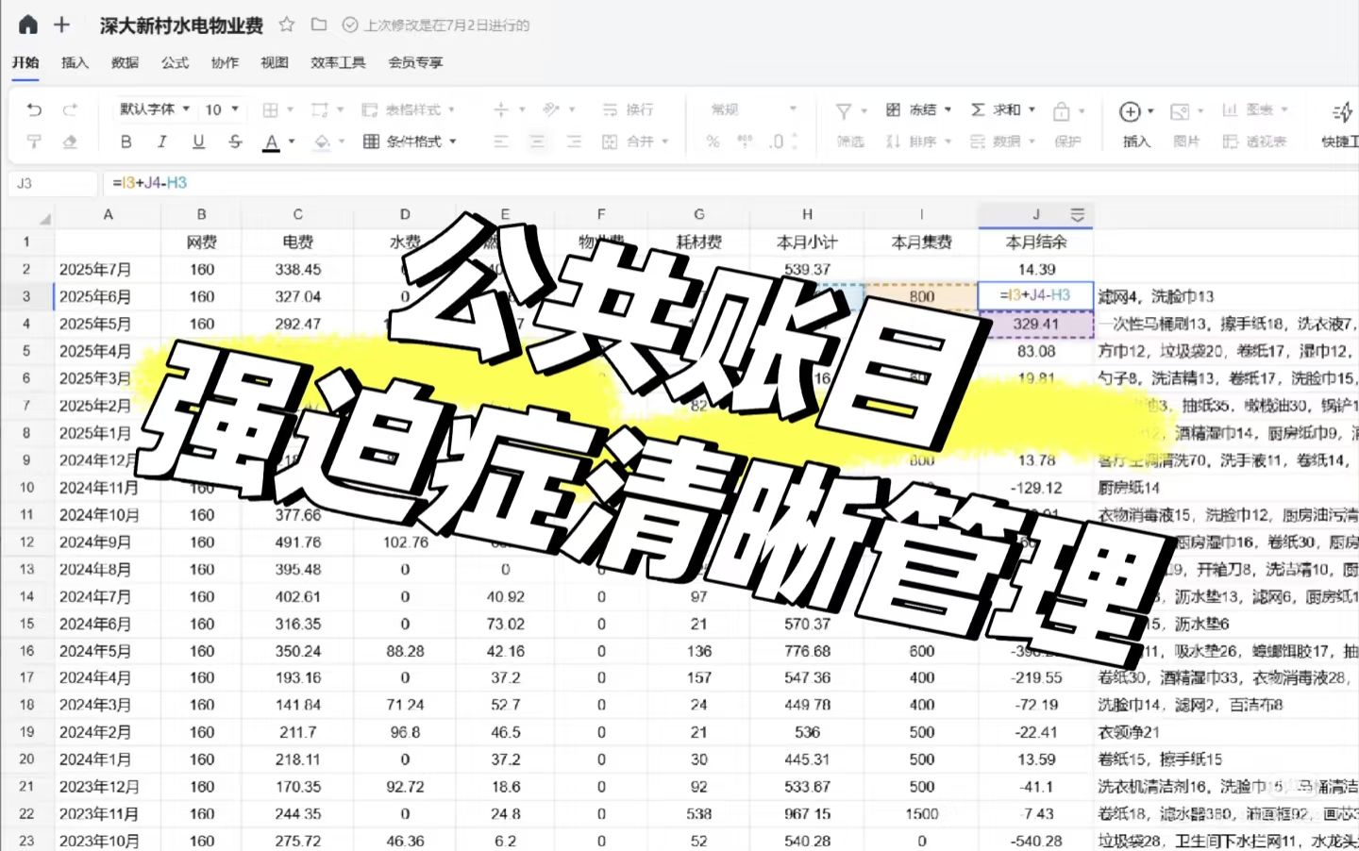Toggle bold formatting
Image resolution: width=1359 pixels, height=851 pixels.
126,142
